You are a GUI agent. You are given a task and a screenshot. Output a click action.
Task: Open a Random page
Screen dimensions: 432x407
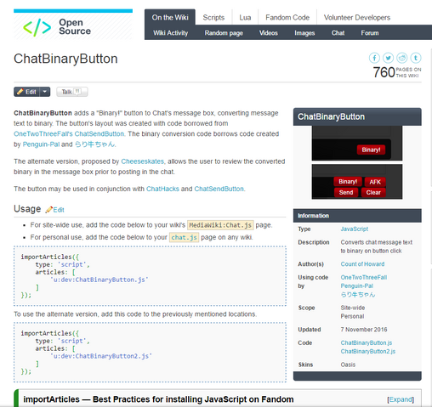(x=224, y=33)
